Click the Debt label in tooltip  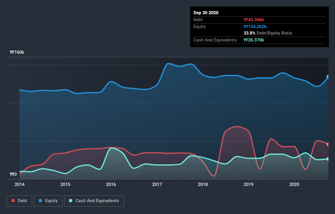pos(198,20)
